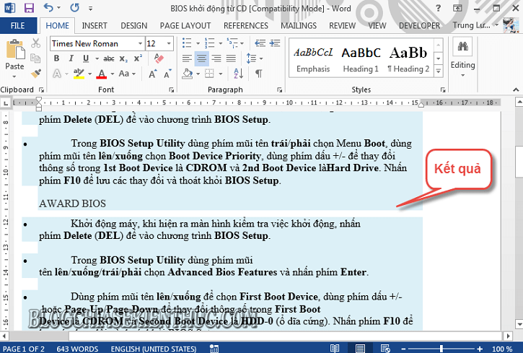Screen dimensions: 523x353
Task: Apply the Emphasis style
Action: point(313,59)
